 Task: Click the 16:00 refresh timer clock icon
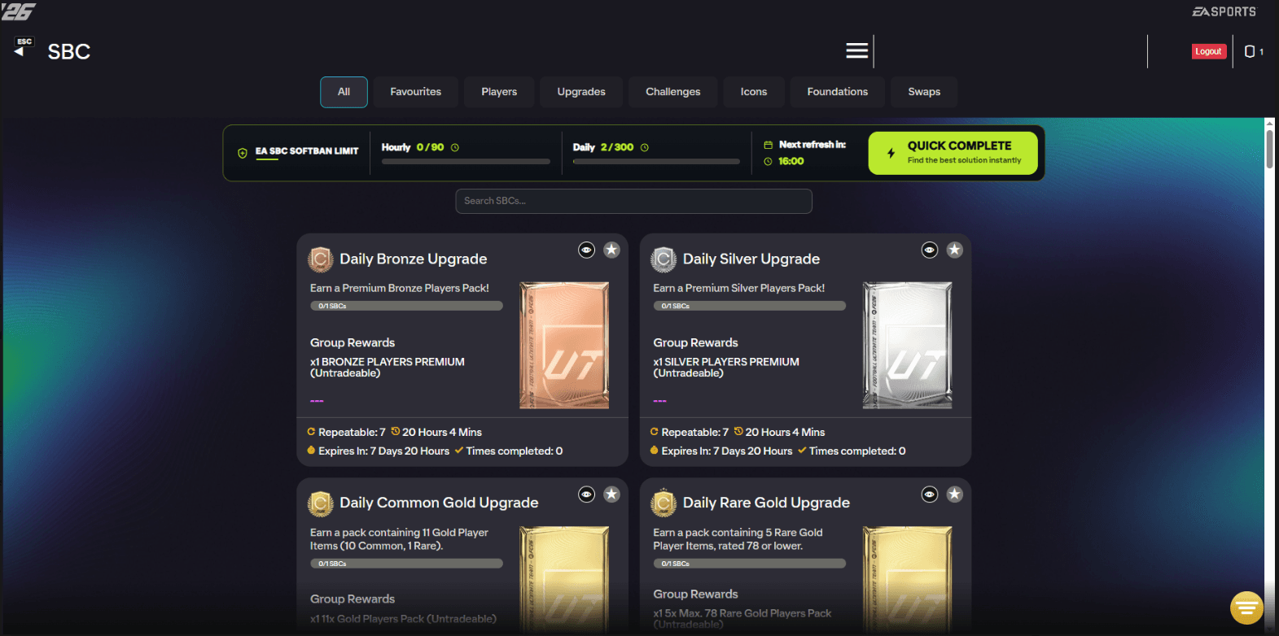point(768,161)
